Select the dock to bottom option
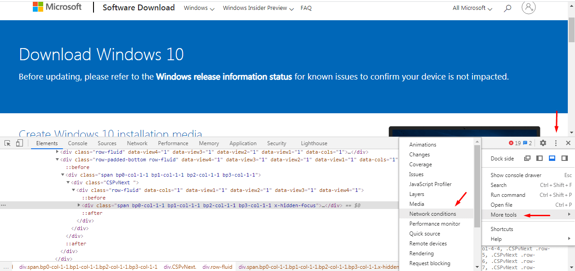 coord(552,158)
